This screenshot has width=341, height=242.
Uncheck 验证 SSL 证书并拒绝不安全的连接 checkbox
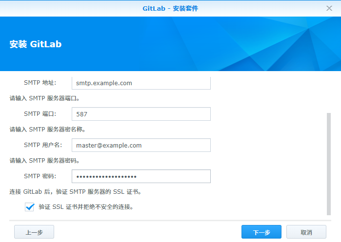pyautogui.click(x=29, y=207)
